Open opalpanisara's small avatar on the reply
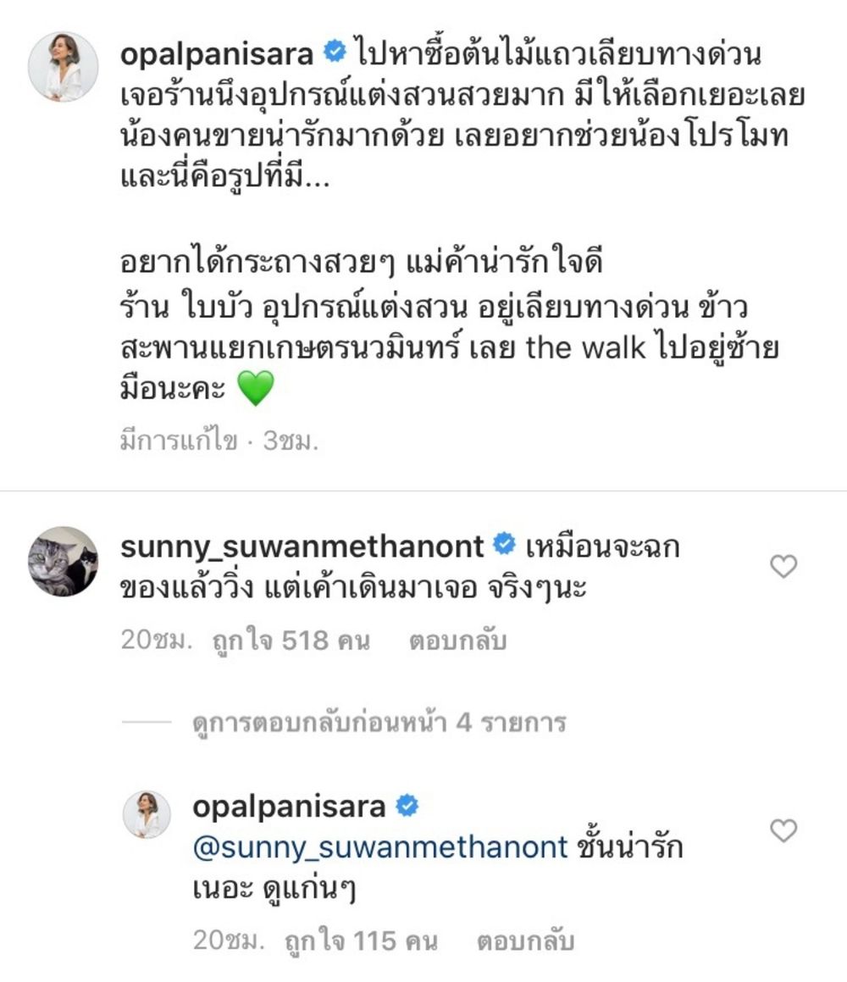Screen dimensions: 847x982 147,813
